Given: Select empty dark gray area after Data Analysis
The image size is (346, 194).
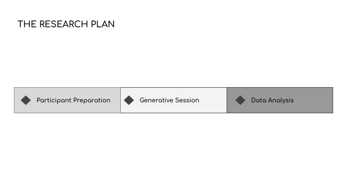Looking at the screenshot, I should 313,100.
